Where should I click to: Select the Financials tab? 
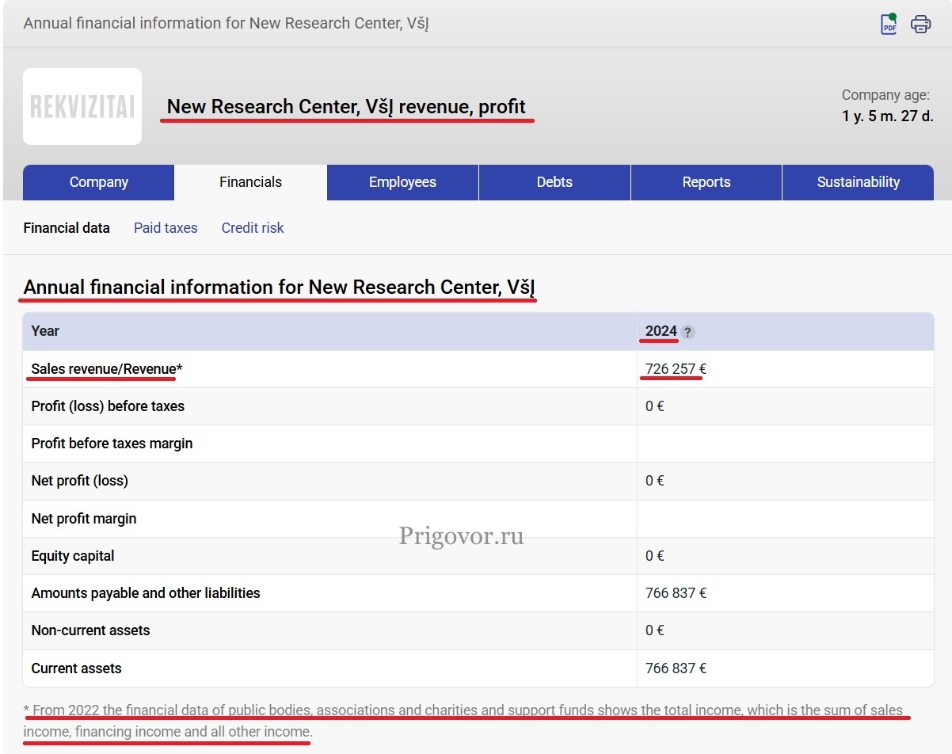[x=250, y=182]
